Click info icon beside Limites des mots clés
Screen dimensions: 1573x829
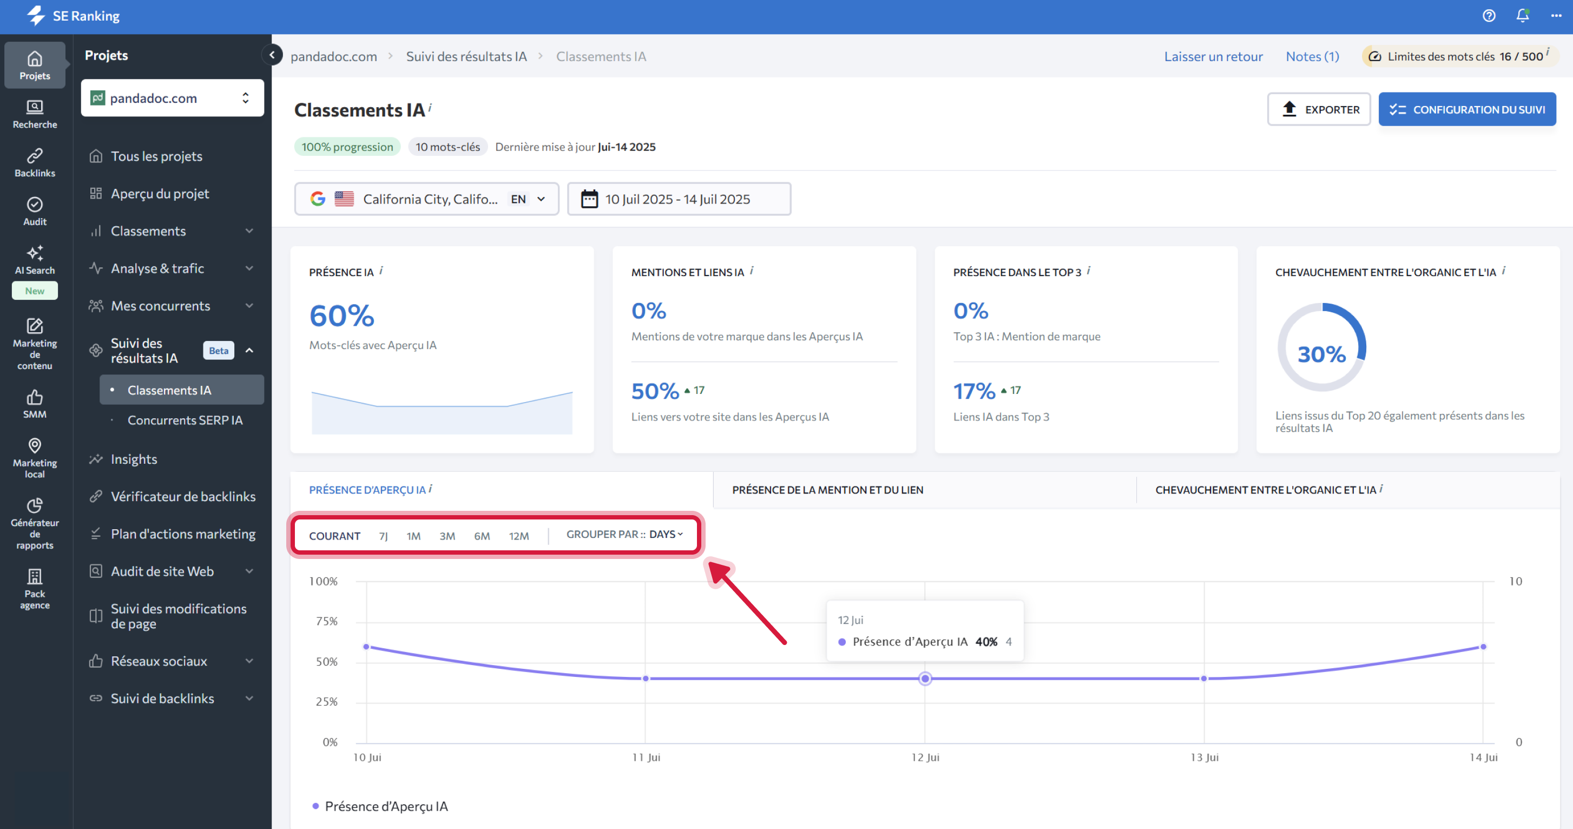[x=1548, y=52]
